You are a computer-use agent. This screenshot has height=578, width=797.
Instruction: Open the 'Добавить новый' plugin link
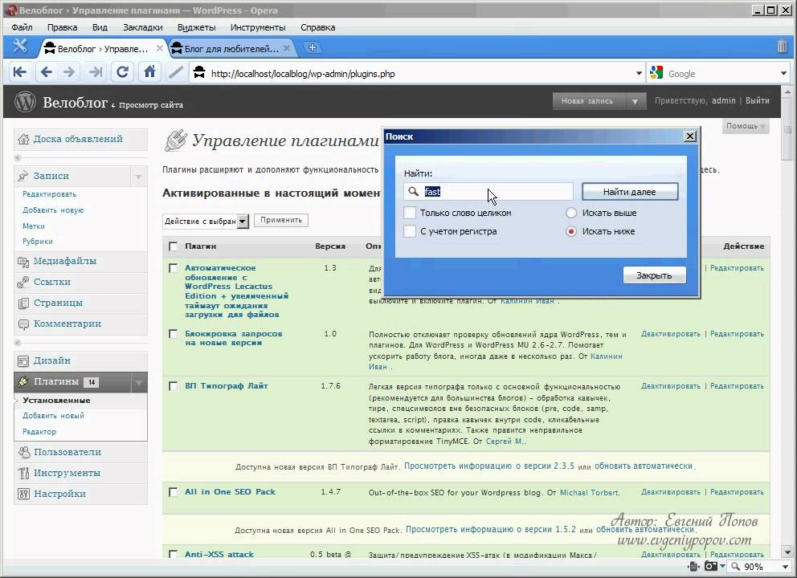(53, 416)
